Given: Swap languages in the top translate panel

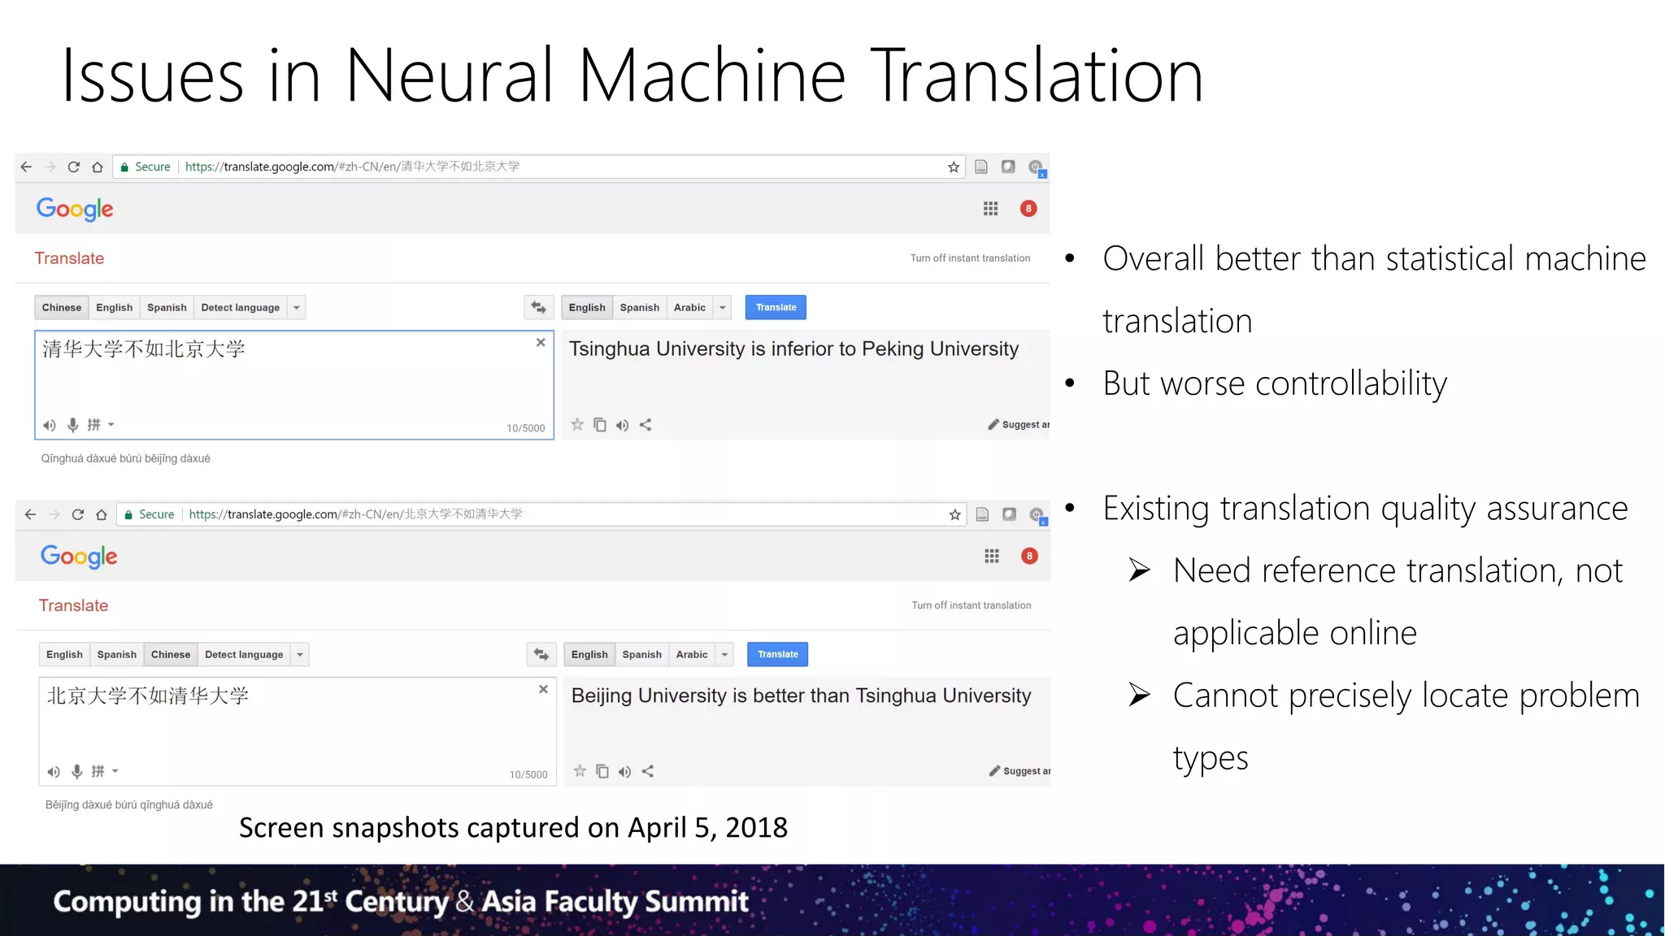Looking at the screenshot, I should 539,307.
